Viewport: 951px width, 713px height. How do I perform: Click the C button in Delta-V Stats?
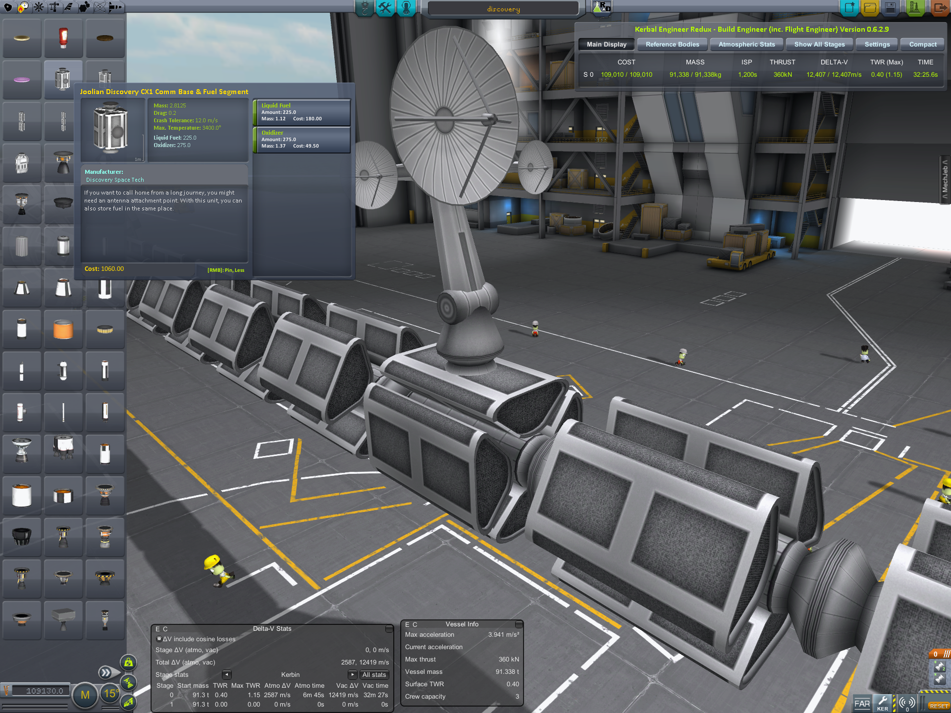165,629
